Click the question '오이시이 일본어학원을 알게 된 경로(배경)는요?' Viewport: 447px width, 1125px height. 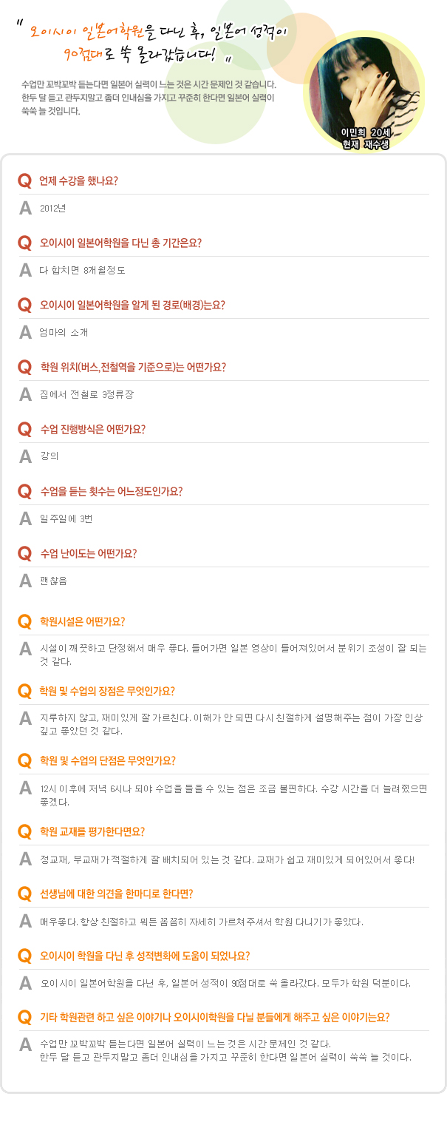tap(133, 305)
